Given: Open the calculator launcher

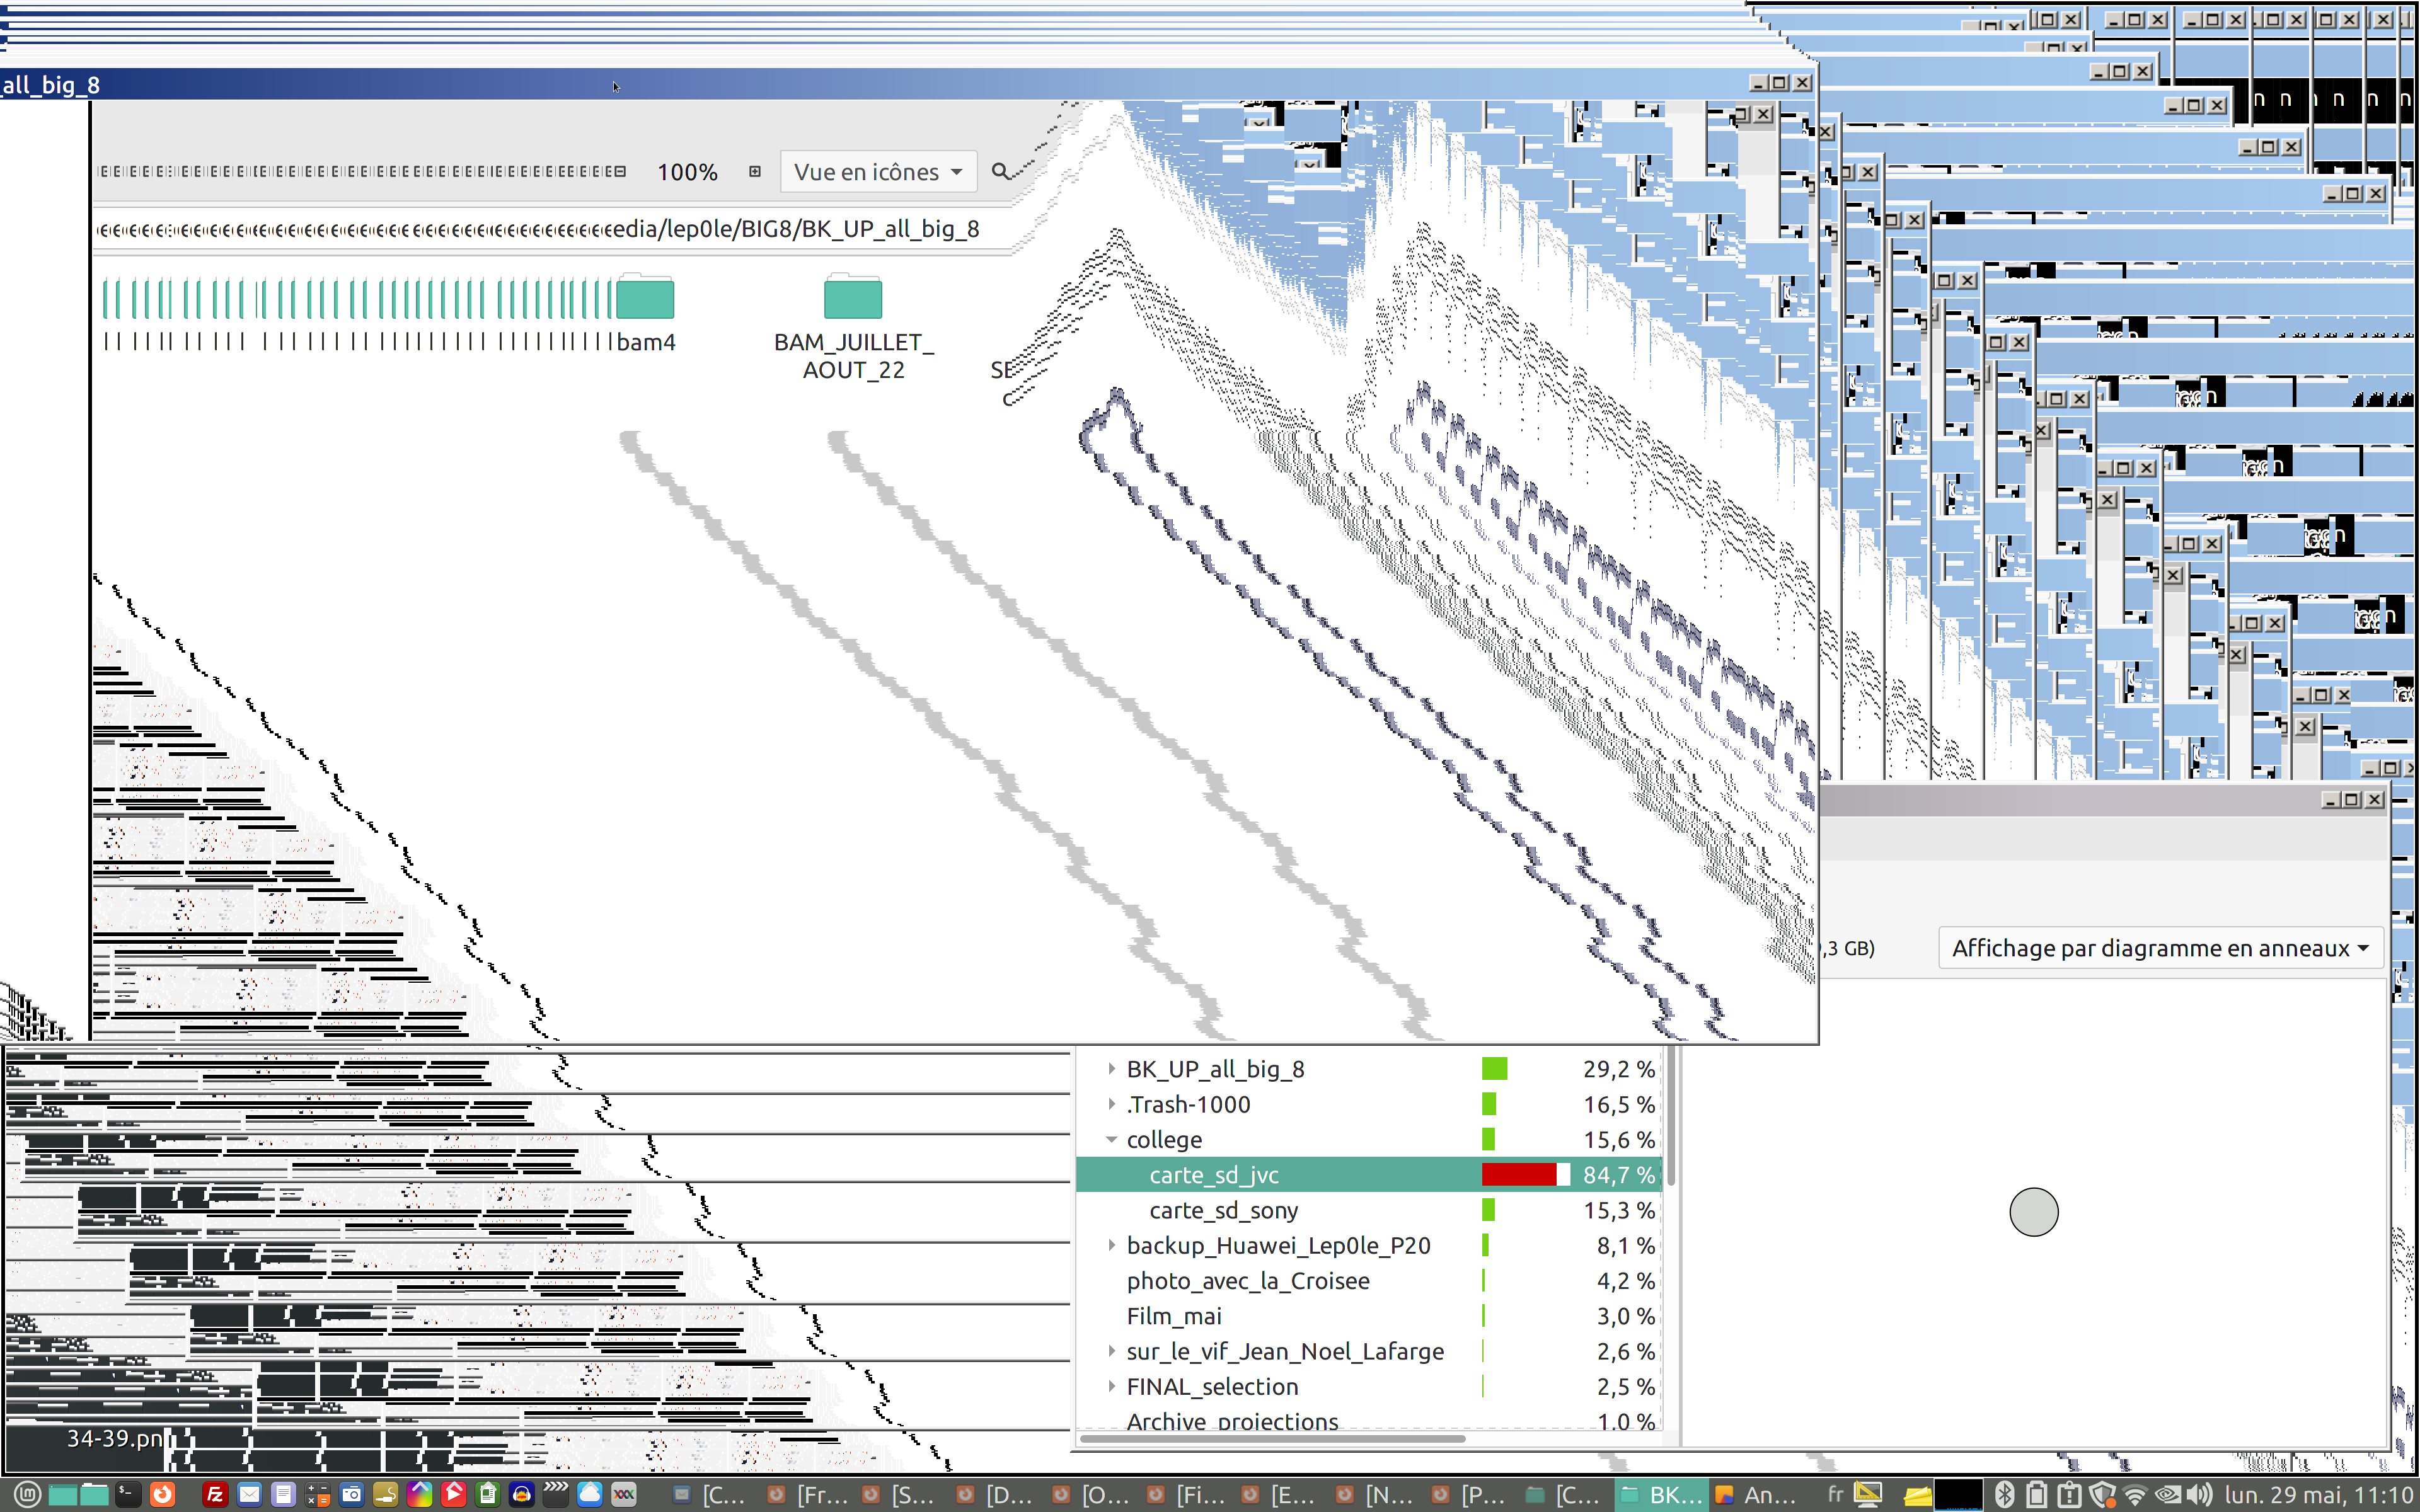Looking at the screenshot, I should (x=318, y=1494).
